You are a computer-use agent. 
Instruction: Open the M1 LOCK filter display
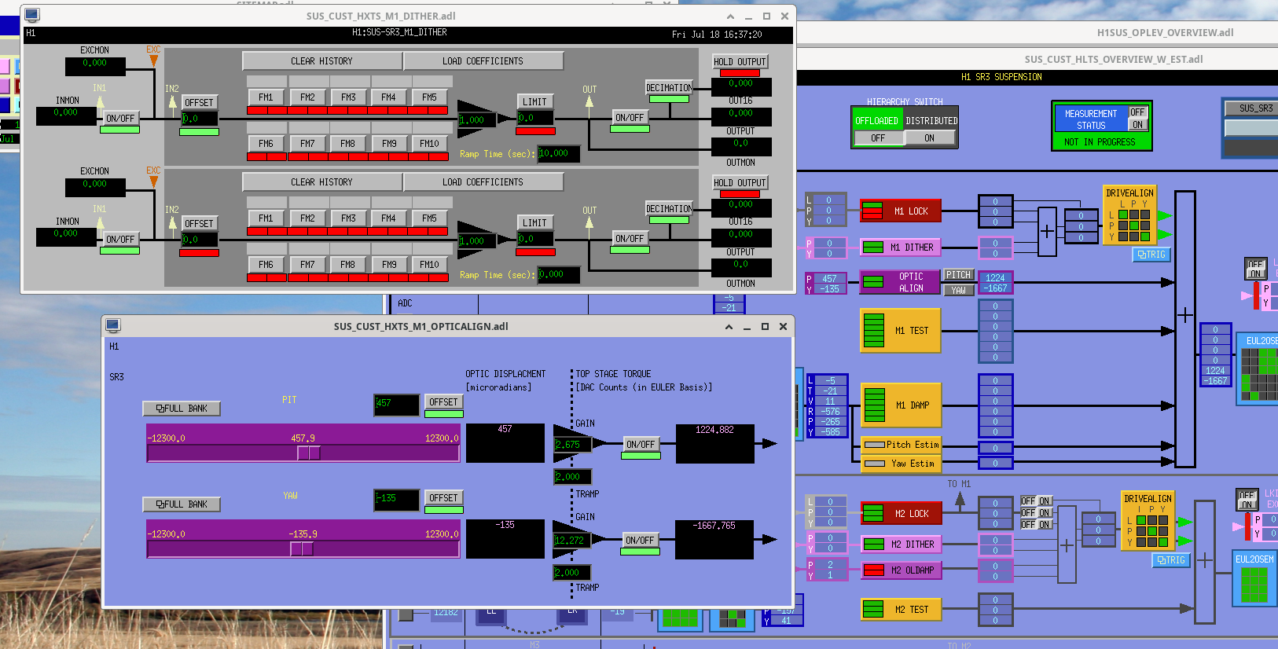pos(900,211)
